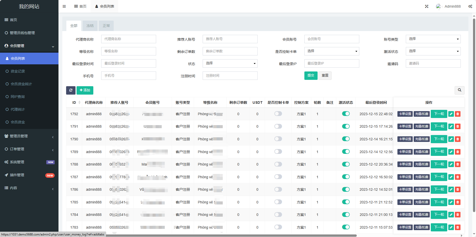Screen dimensions: 476x237
Task: Click the delete trash icon for ID 1791
Action: [458, 126]
